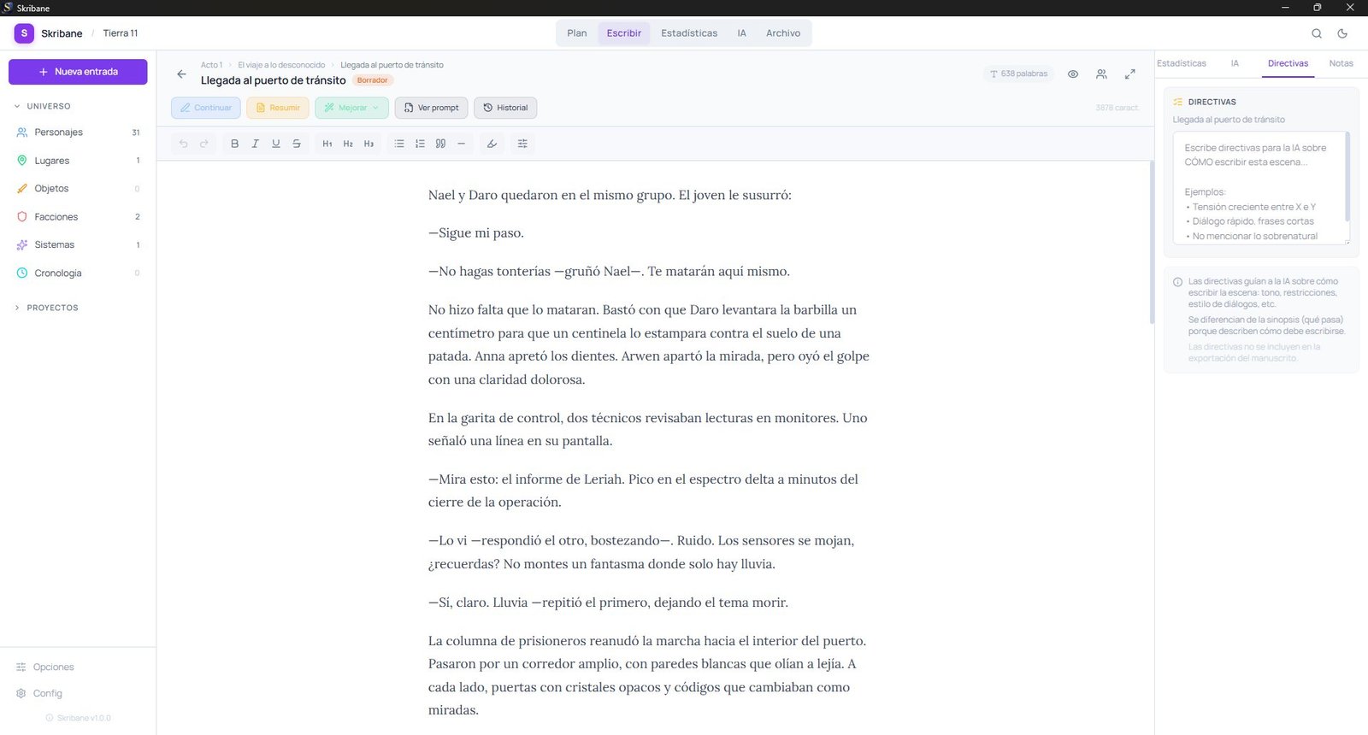
Task: Expand editor to fullscreen
Action: click(x=1129, y=74)
